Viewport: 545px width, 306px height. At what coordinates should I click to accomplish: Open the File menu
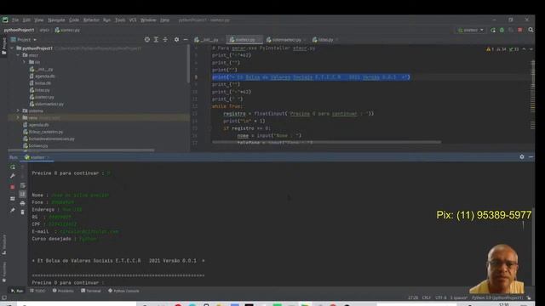pos(15,20)
